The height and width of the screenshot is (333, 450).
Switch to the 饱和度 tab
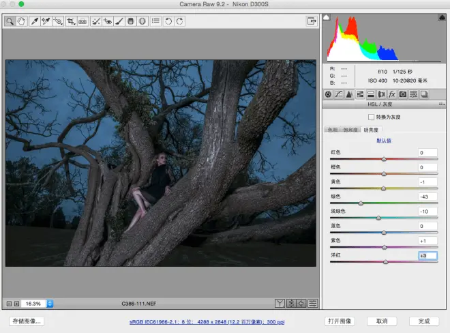point(350,130)
